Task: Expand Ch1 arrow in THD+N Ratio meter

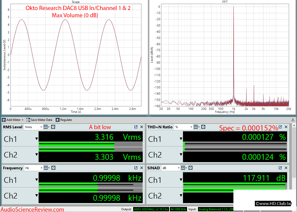Action: tap(181, 139)
